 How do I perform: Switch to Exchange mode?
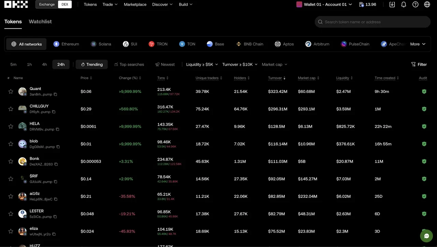(x=47, y=4)
